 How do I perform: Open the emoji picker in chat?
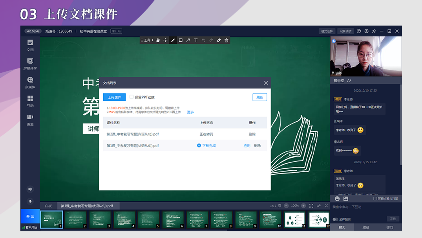point(337,199)
